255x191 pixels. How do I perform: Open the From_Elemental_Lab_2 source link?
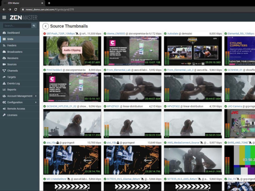(x=180, y=70)
